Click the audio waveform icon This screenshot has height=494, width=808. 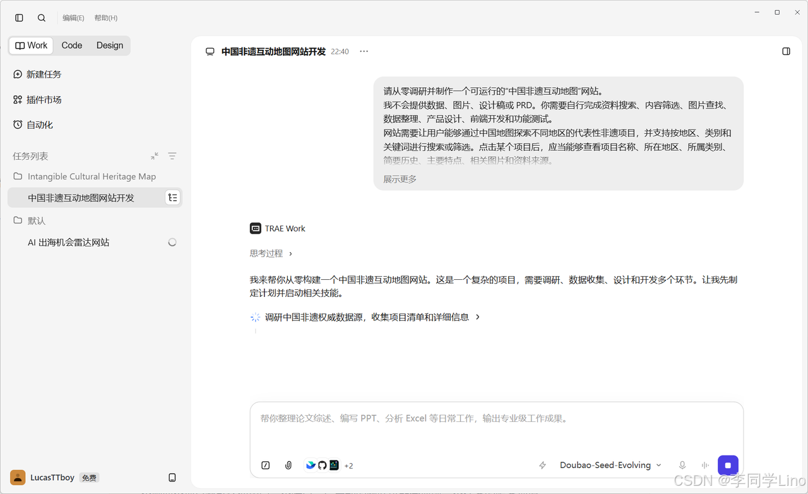[x=705, y=466]
